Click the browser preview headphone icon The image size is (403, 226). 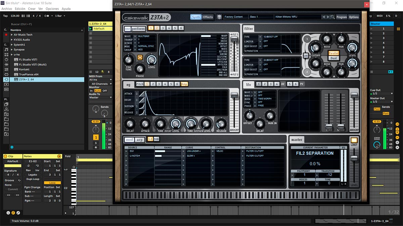12,147
